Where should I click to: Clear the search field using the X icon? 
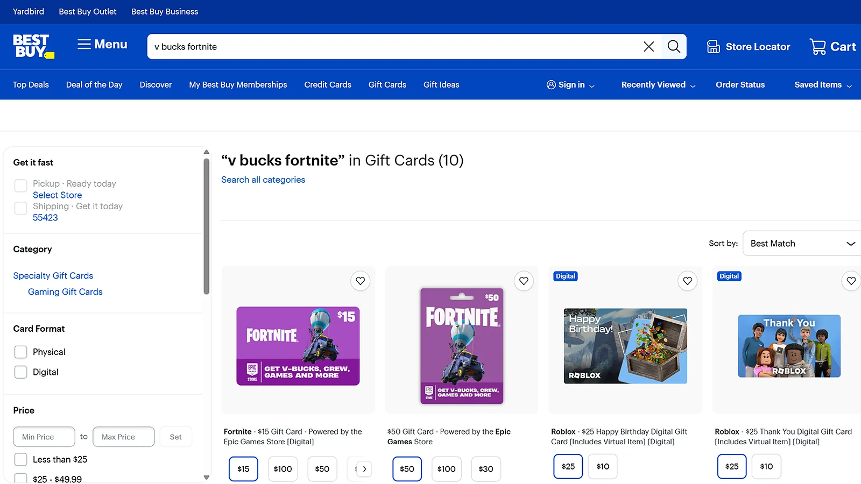648,46
